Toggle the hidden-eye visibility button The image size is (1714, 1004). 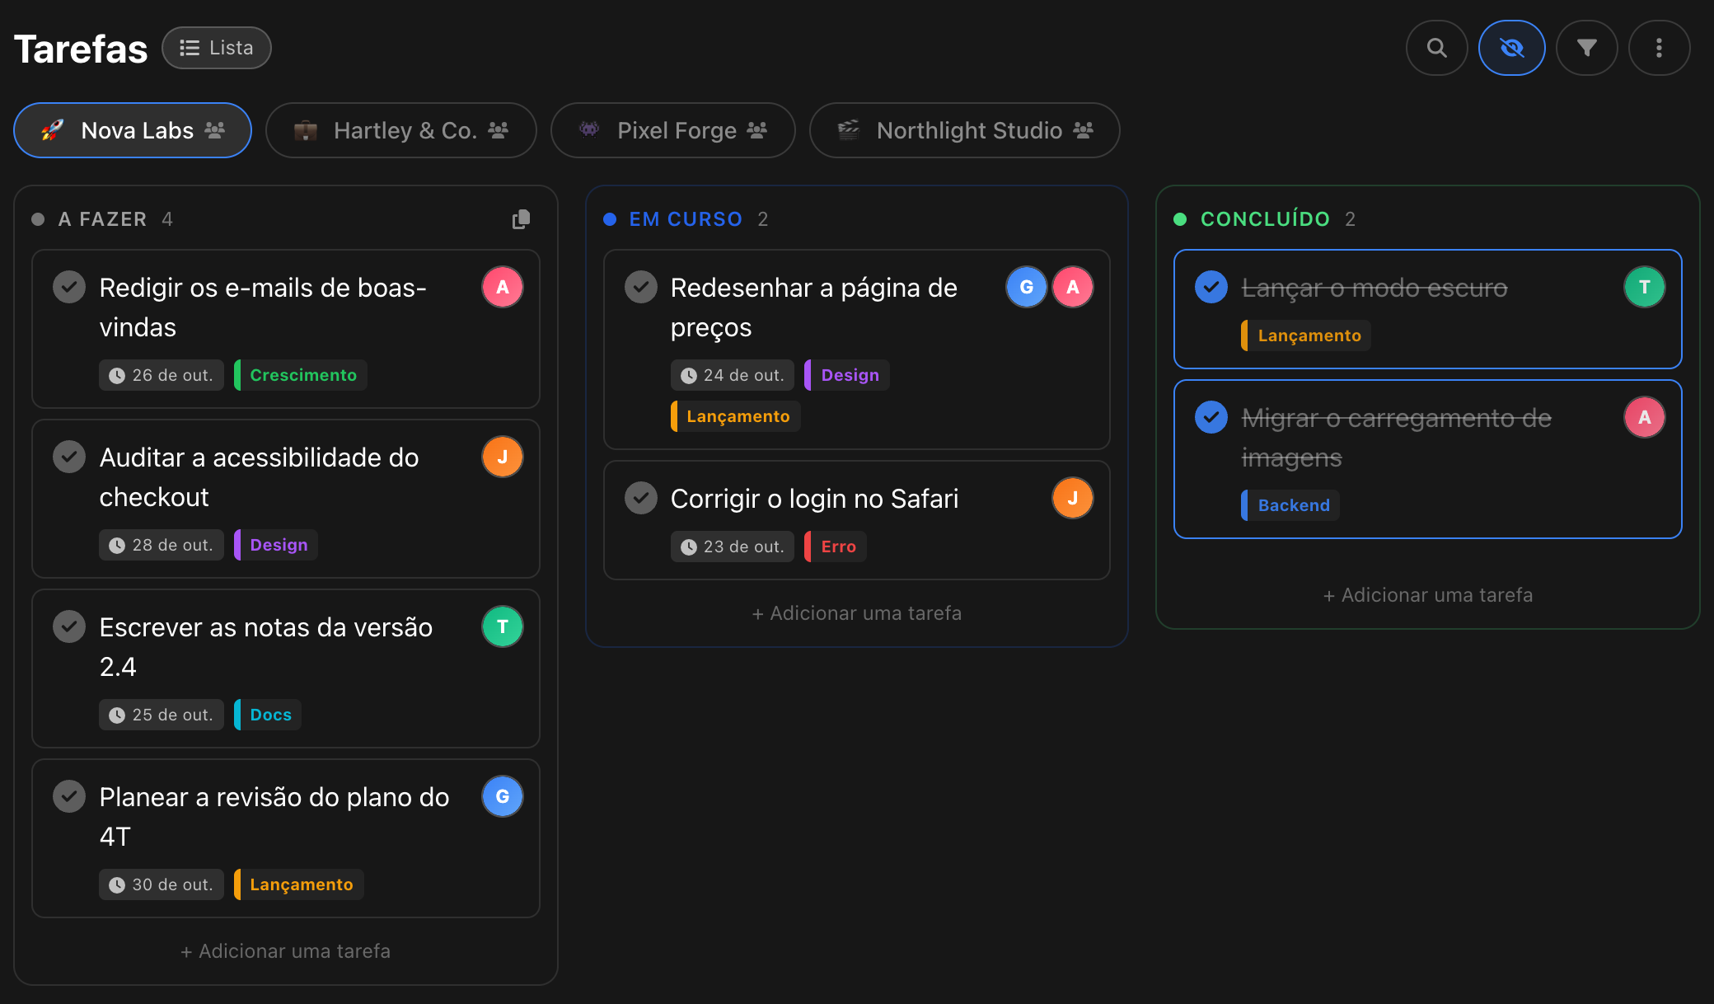coord(1511,48)
